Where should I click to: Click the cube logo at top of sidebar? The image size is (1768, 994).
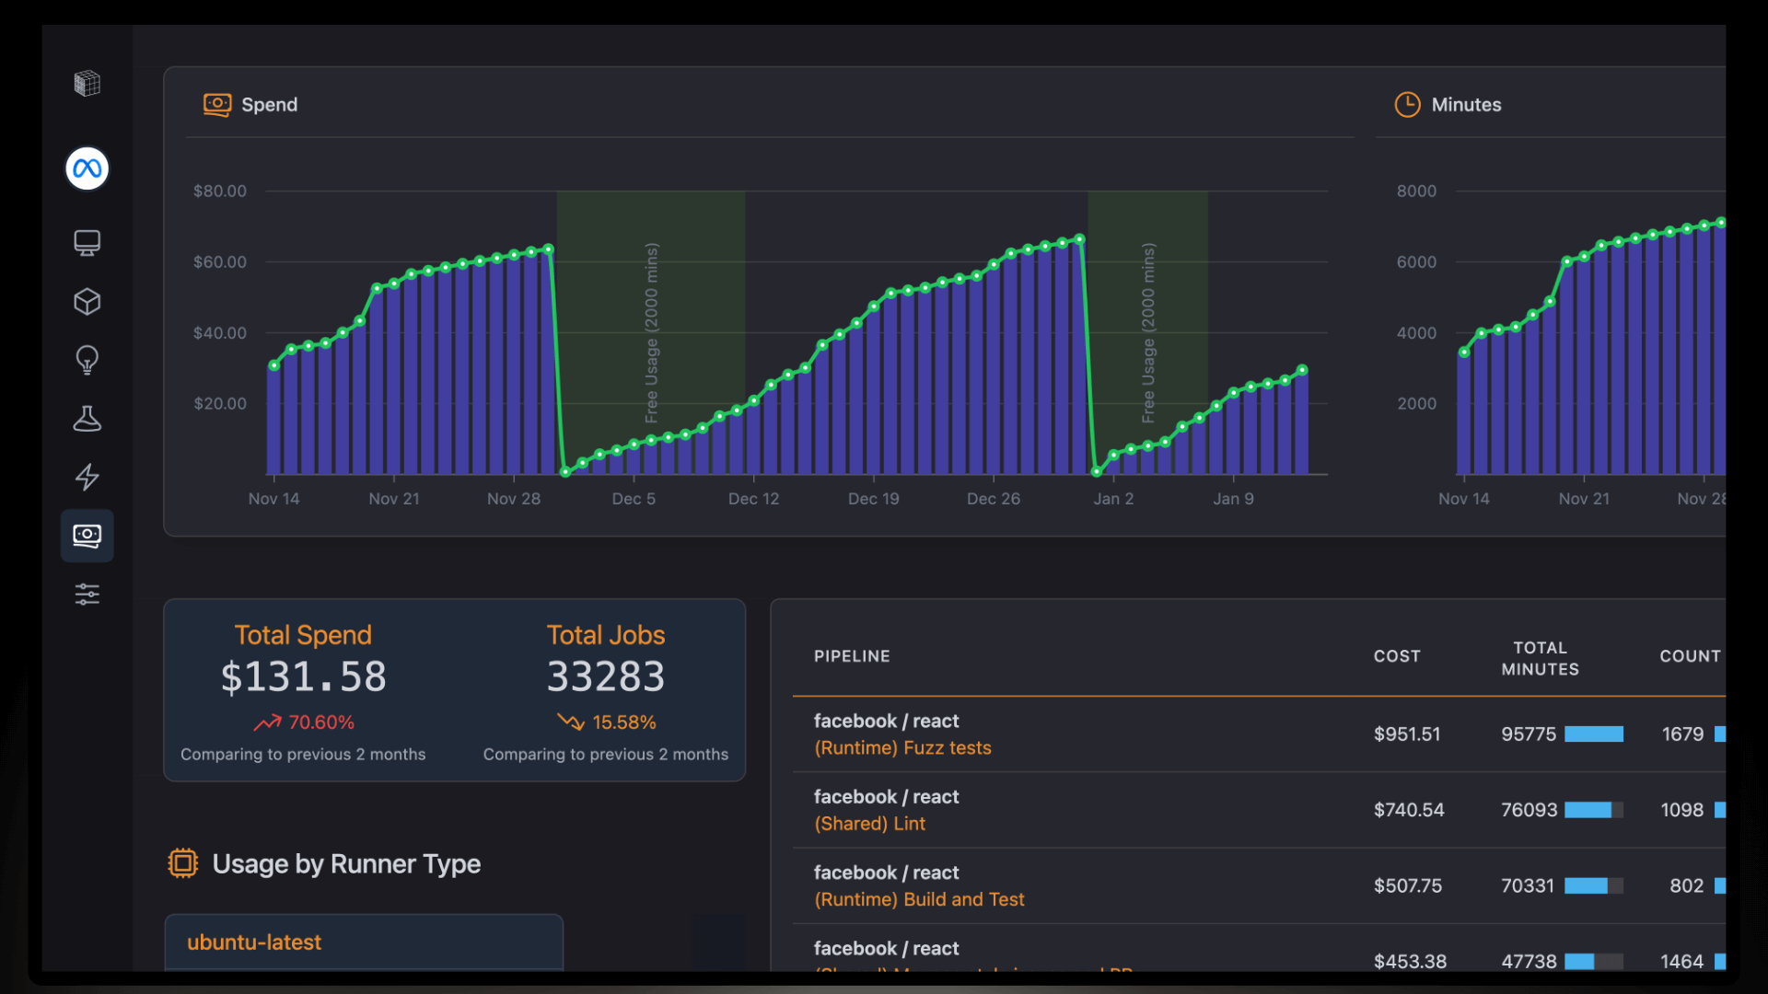click(87, 83)
